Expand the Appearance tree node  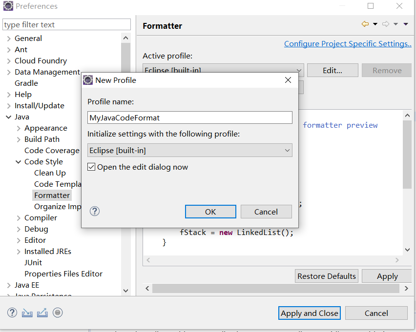[19, 129]
